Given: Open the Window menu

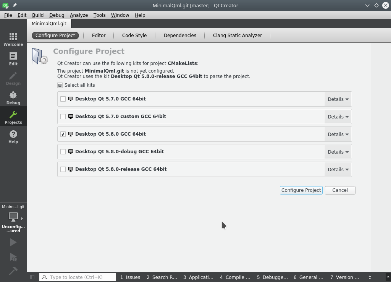Looking at the screenshot, I should pos(120,15).
